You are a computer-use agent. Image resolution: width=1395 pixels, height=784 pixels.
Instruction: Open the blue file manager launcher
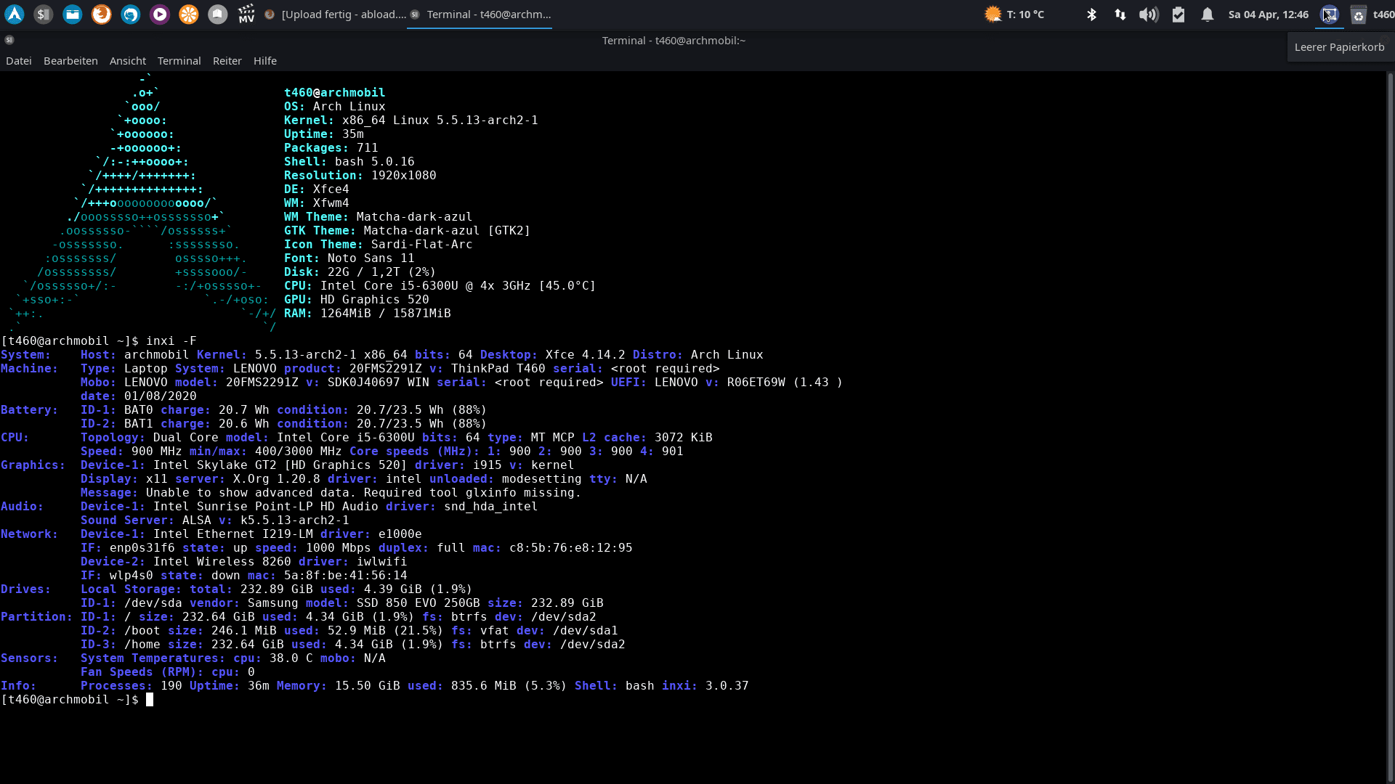73,14
